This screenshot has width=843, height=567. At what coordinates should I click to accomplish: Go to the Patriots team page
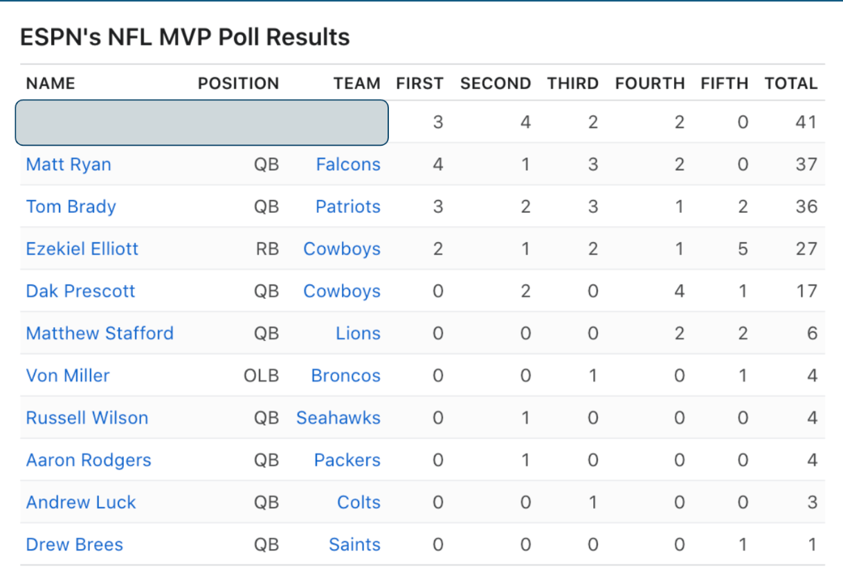pos(348,207)
